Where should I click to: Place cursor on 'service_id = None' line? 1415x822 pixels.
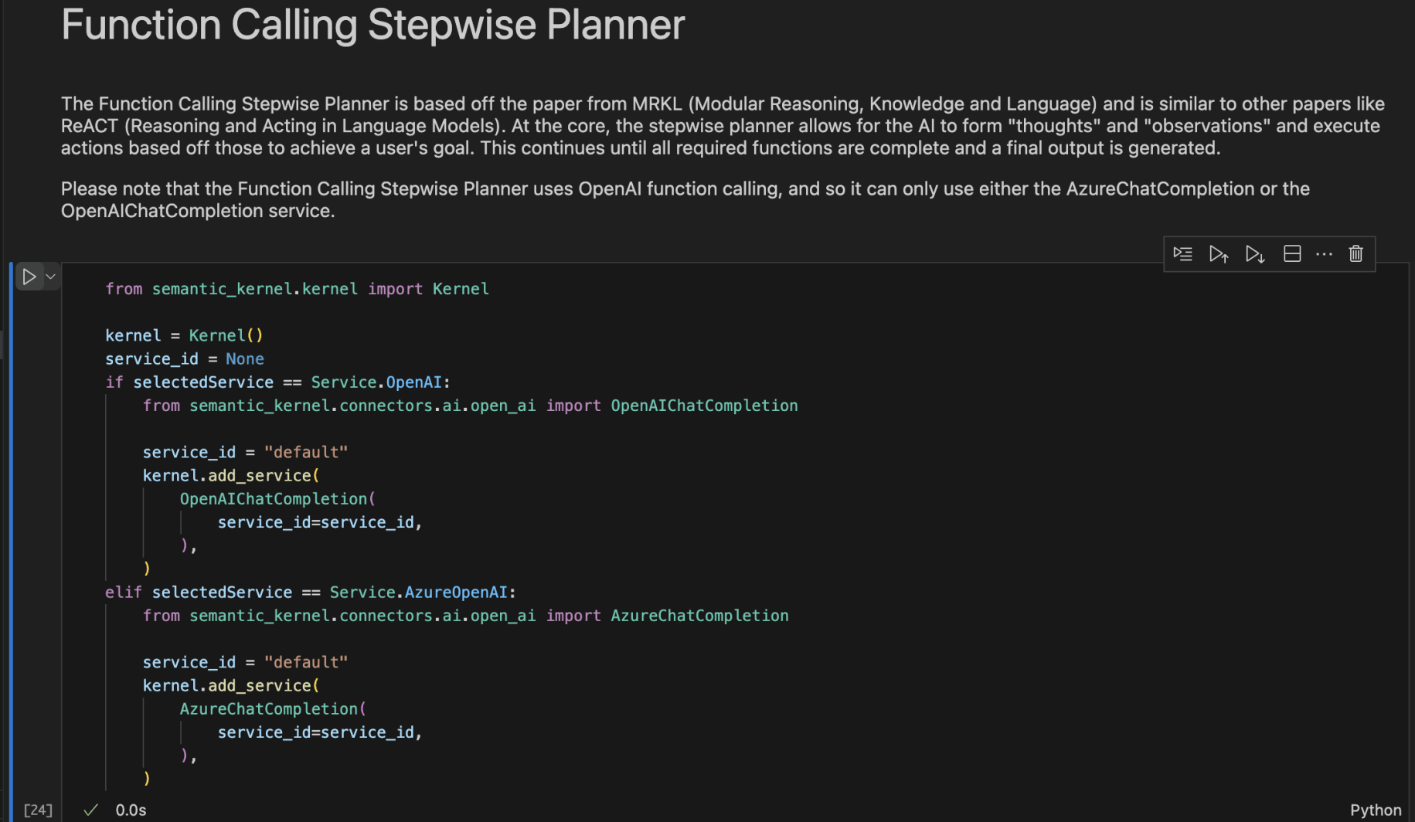pyautogui.click(x=185, y=359)
